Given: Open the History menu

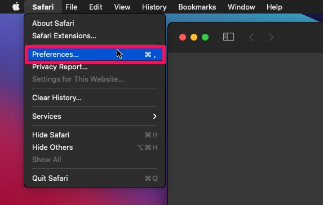Looking at the screenshot, I should 154,7.
